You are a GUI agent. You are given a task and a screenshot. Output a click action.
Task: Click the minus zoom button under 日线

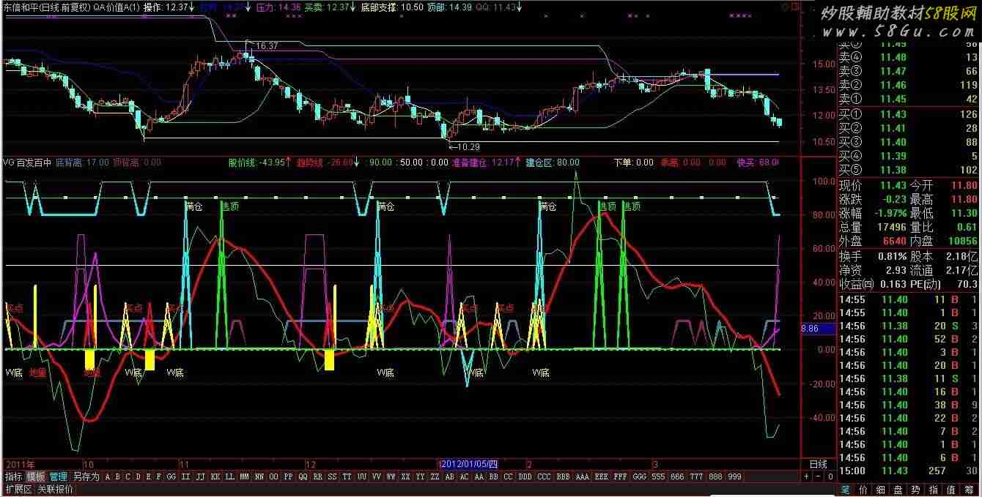click(x=818, y=477)
